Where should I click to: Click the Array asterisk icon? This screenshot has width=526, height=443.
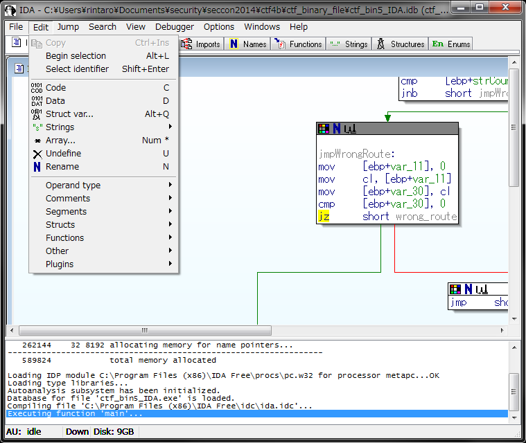click(37, 141)
